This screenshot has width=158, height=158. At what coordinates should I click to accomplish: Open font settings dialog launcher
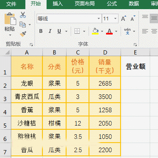tap(135, 44)
